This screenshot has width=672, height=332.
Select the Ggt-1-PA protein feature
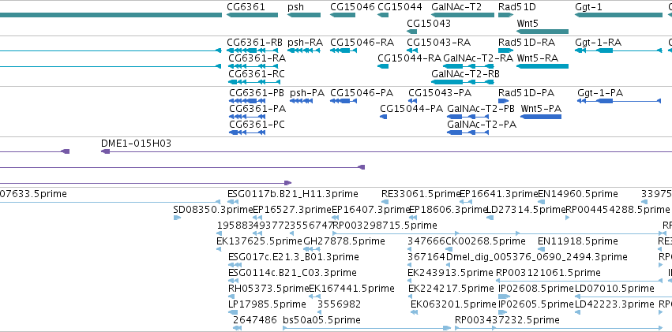click(x=619, y=101)
